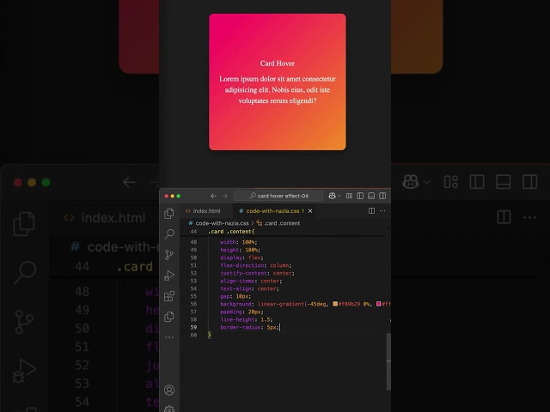
Task: Expand the front window's Copilot dropdown chevron
Action: [x=339, y=196]
